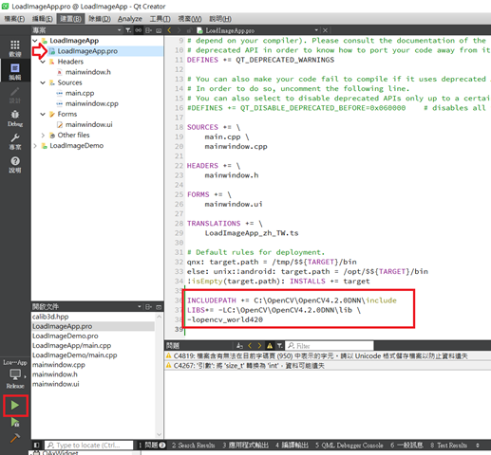Image resolution: width=491 pixels, height=455 pixels.
Task: Open the Window menu
Action: point(190,19)
